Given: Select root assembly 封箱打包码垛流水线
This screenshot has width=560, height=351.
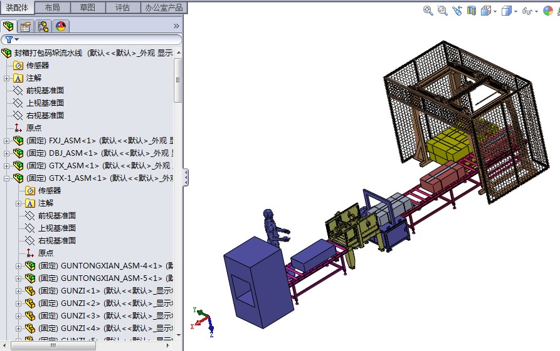Looking at the screenshot, I should click(x=48, y=53).
